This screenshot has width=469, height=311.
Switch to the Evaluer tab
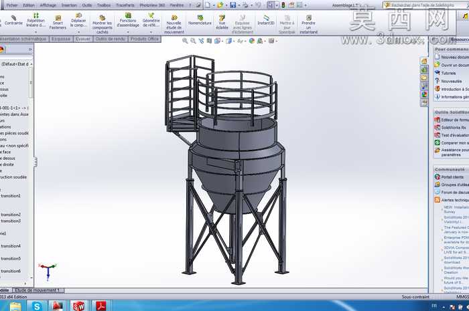pyautogui.click(x=82, y=39)
